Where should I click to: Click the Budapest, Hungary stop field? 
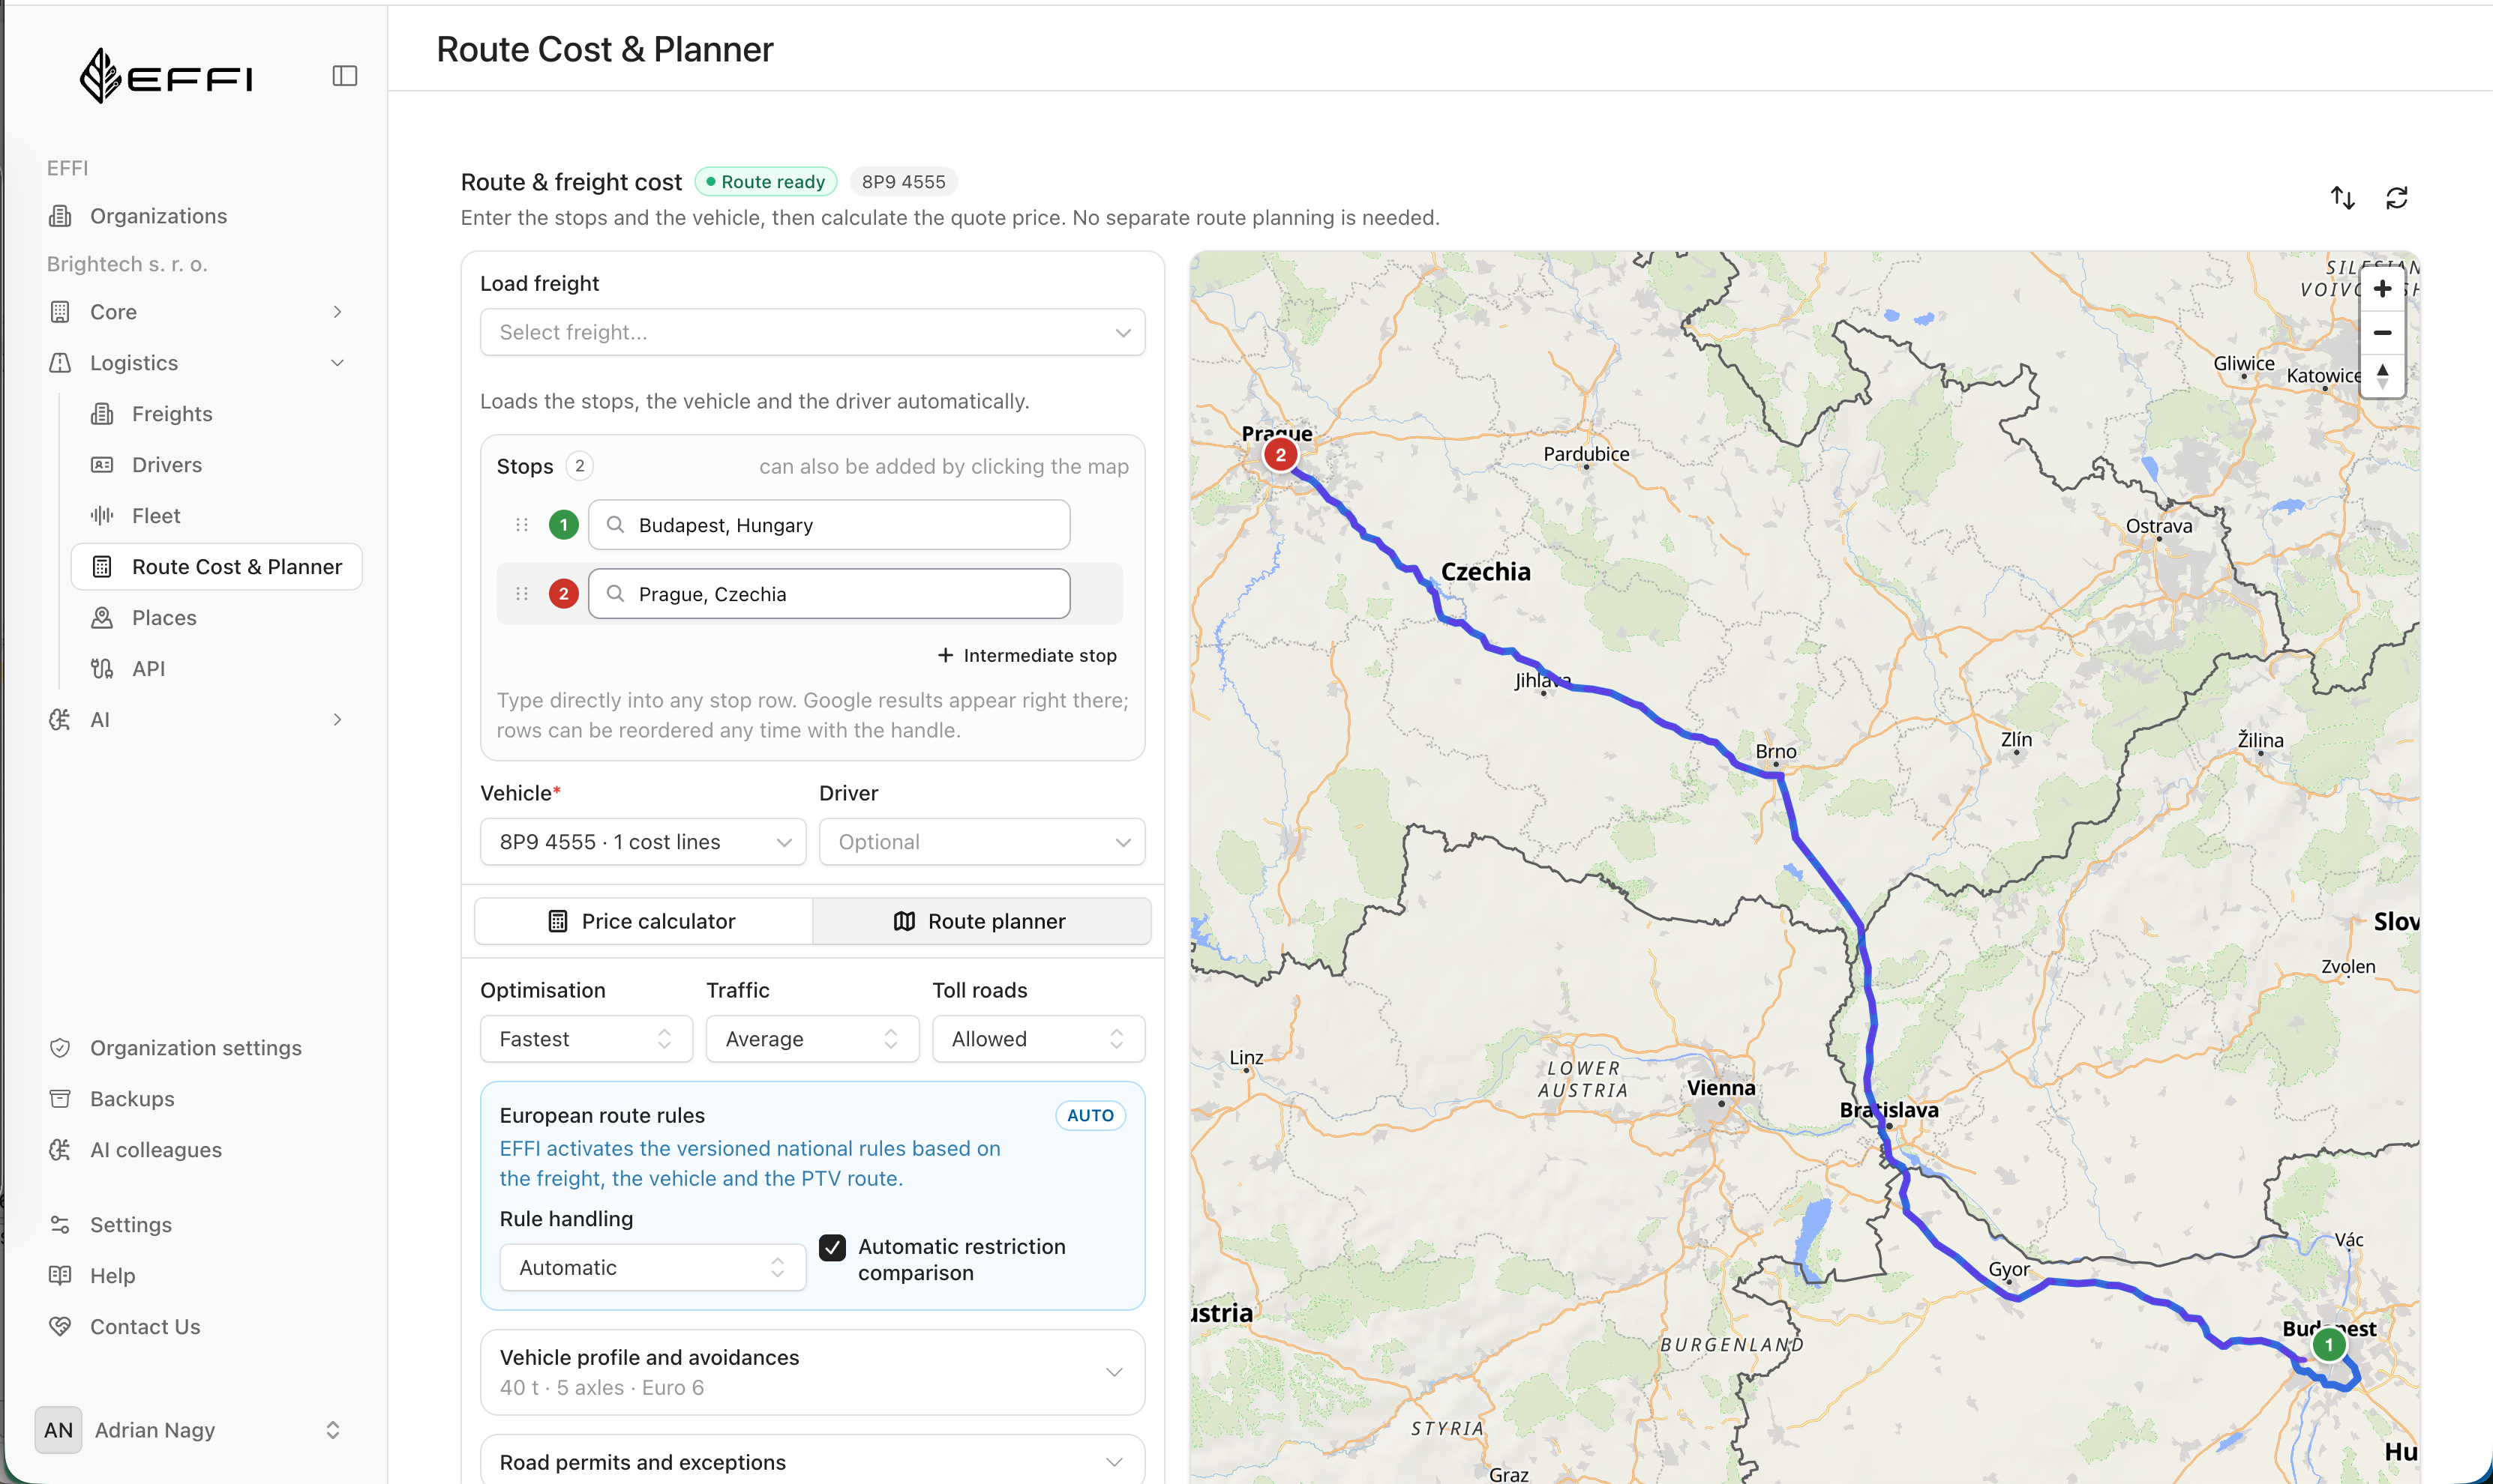[829, 525]
